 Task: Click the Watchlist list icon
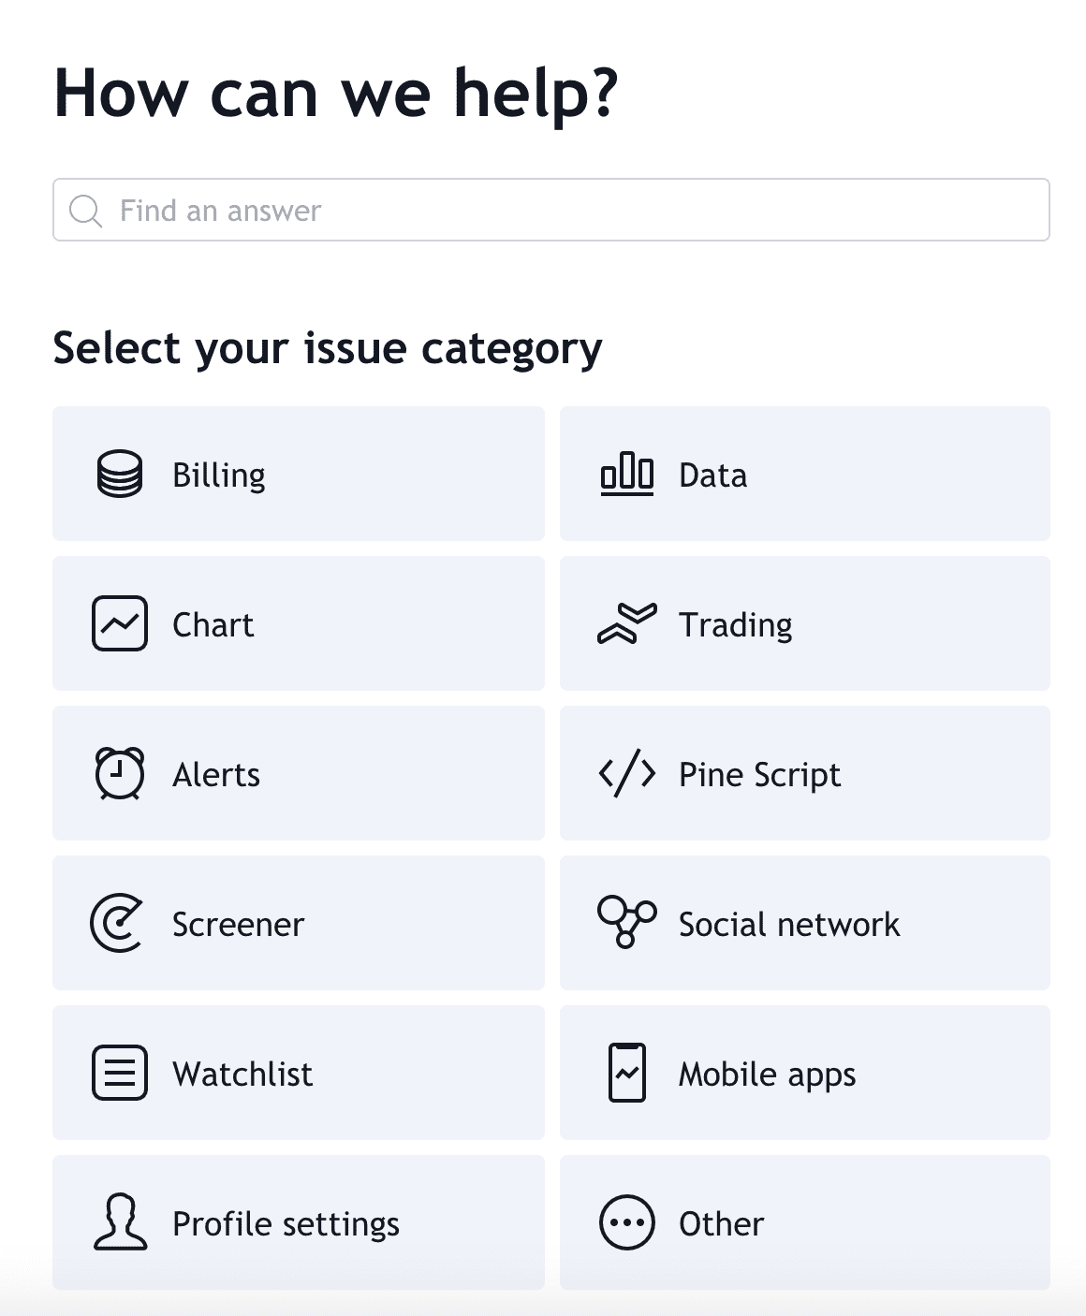coord(120,1073)
